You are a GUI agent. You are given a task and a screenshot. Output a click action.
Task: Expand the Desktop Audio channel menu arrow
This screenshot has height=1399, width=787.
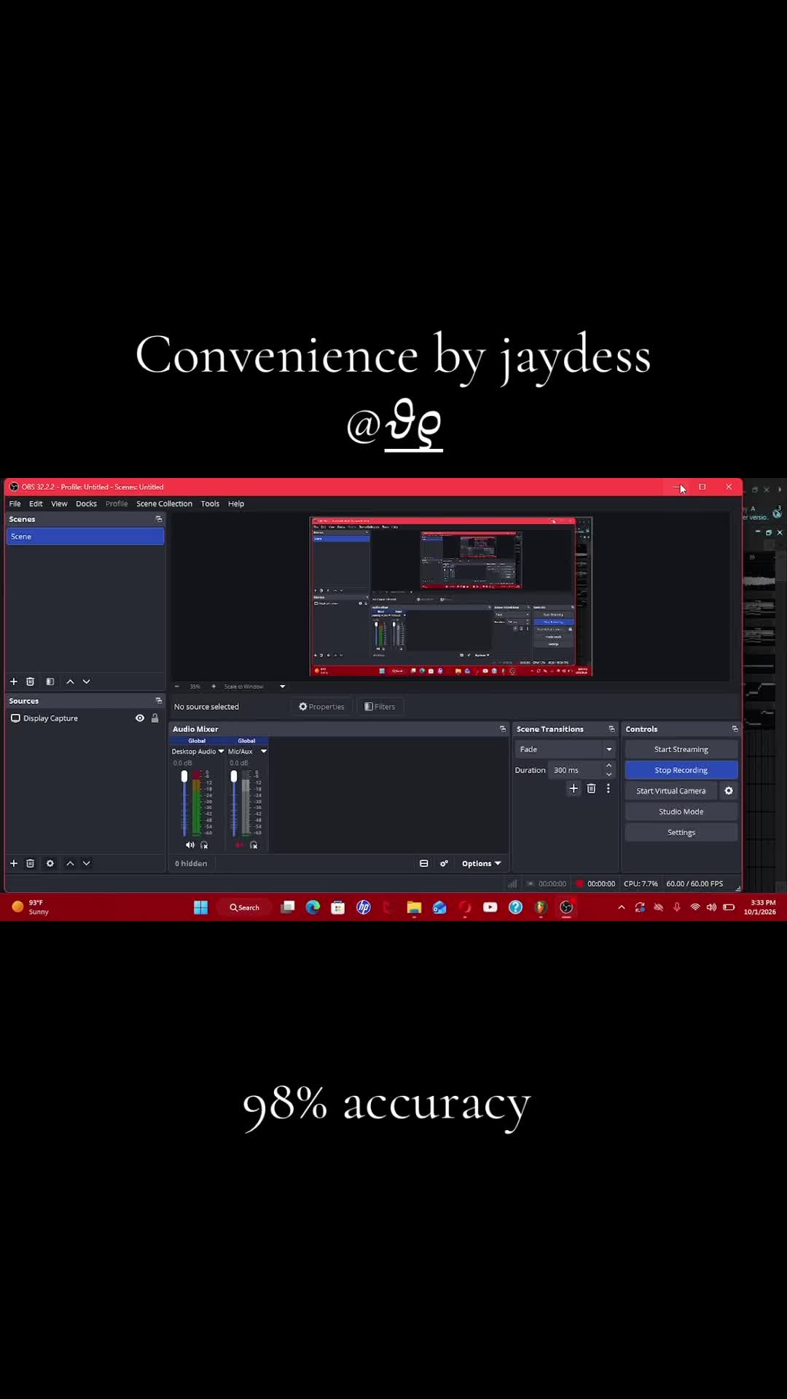(221, 751)
